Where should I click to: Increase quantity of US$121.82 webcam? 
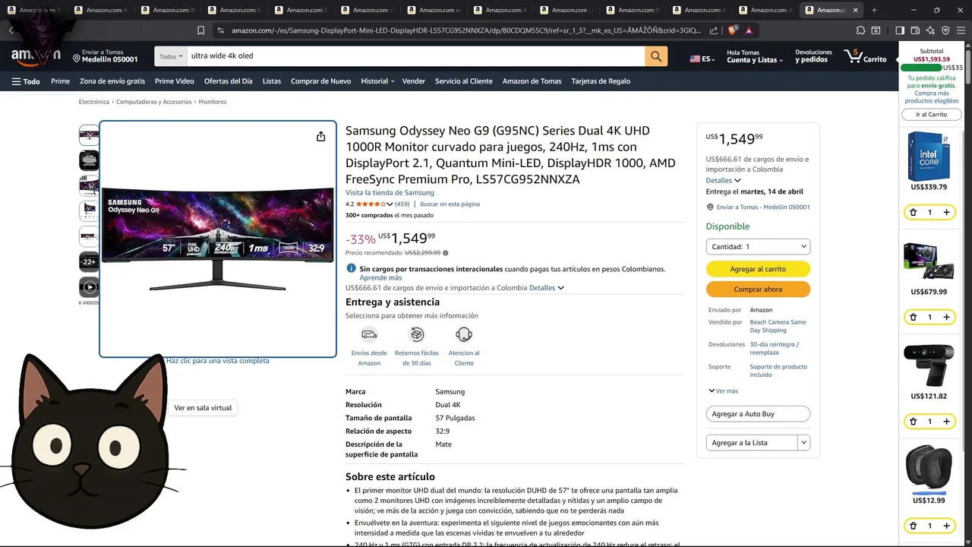click(946, 422)
